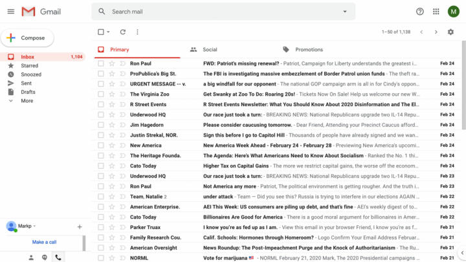466x262 pixels.
Task: Click the Search mail field
Action: coord(223,12)
